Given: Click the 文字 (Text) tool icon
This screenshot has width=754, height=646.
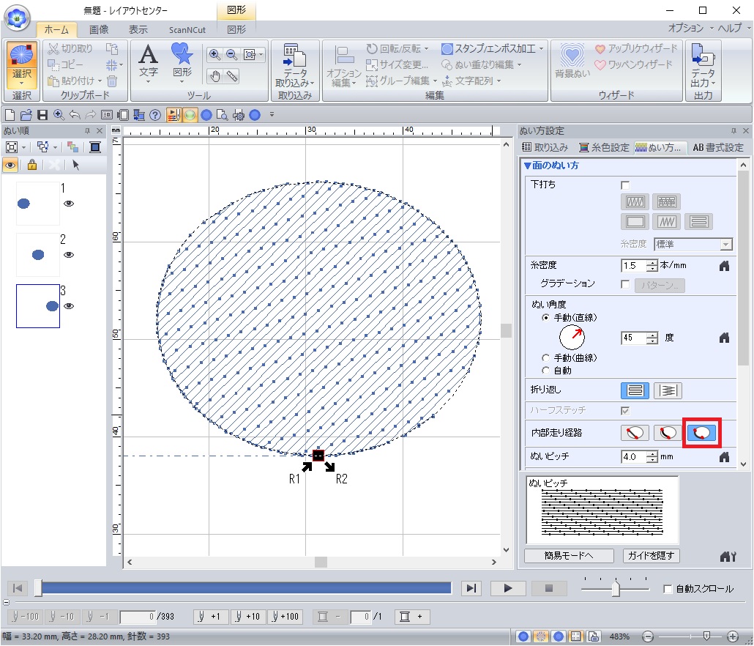Looking at the screenshot, I should coord(149,57).
